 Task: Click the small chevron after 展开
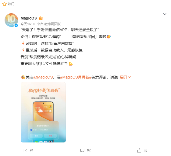(129, 77)
